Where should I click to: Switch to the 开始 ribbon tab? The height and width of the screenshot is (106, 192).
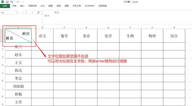point(14,6)
